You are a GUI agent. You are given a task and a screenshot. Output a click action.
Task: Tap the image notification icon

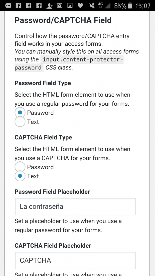coord(70,6)
